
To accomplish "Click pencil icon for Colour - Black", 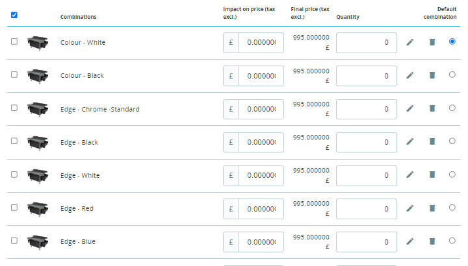I will tap(409, 75).
